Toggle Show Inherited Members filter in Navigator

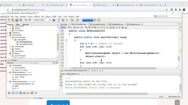tap(9, 93)
